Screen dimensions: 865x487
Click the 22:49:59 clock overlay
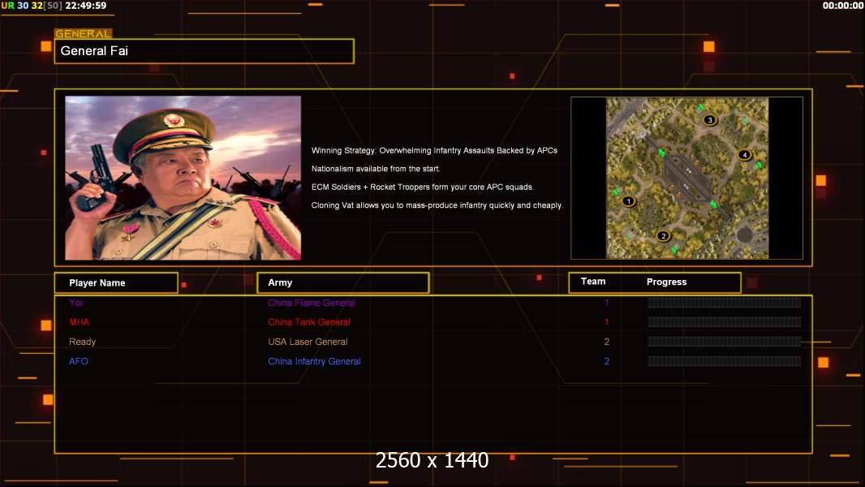coord(85,6)
